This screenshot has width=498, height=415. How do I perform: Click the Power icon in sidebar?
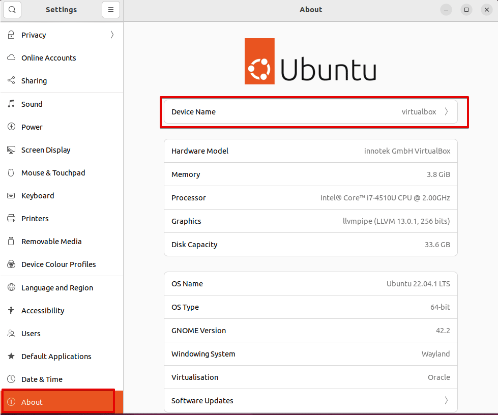pyautogui.click(x=11, y=127)
